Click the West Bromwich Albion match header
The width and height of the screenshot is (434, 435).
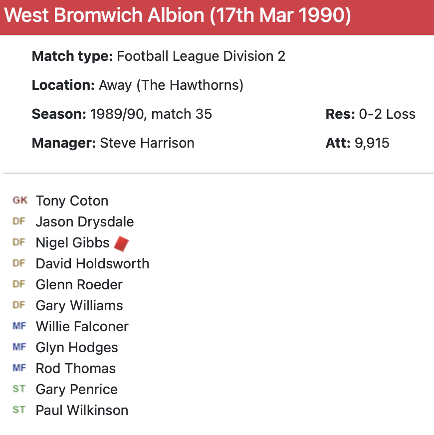[178, 16]
